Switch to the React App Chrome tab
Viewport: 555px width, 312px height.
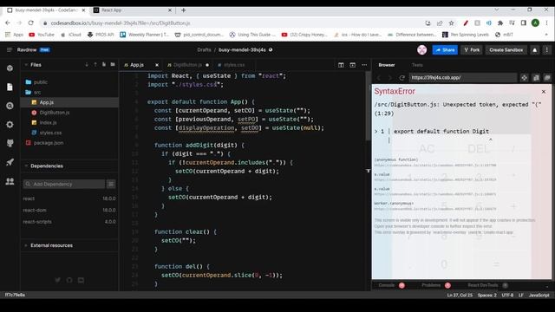coord(132,10)
